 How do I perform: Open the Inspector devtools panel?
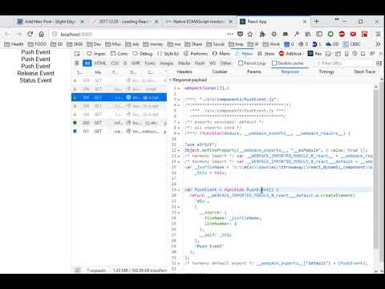click(96, 54)
